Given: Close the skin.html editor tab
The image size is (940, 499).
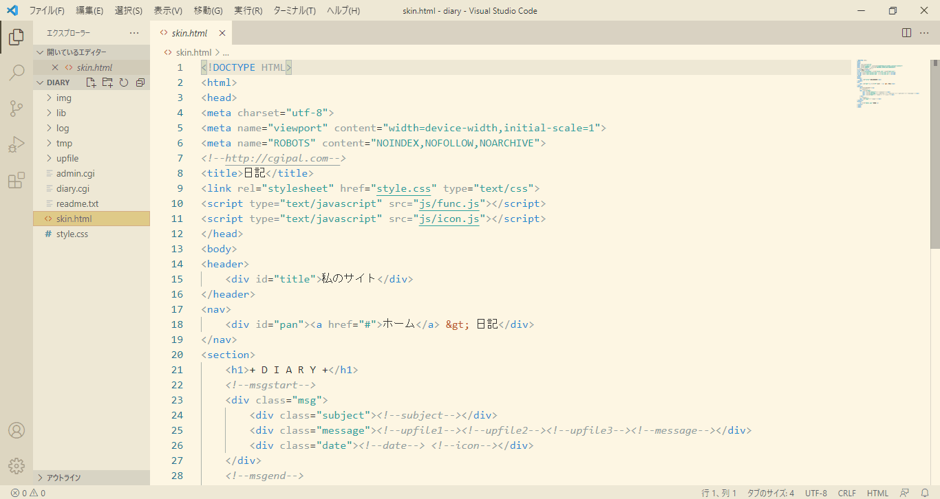Looking at the screenshot, I should tap(222, 33).
